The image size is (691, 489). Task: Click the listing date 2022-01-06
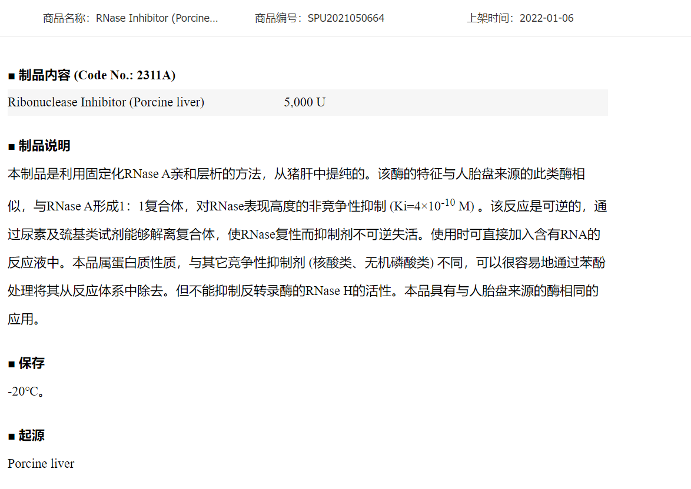[x=547, y=18]
